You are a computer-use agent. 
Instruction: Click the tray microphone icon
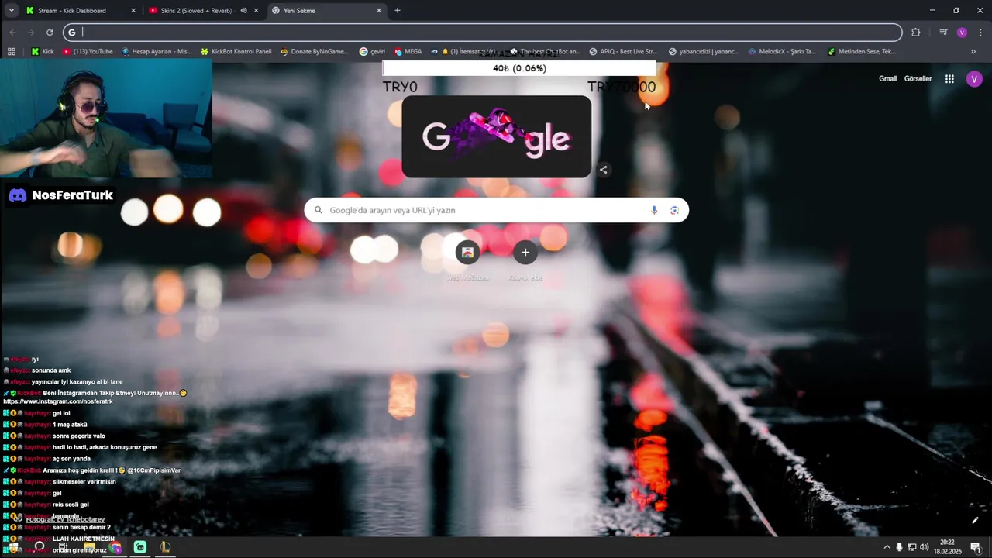899,547
